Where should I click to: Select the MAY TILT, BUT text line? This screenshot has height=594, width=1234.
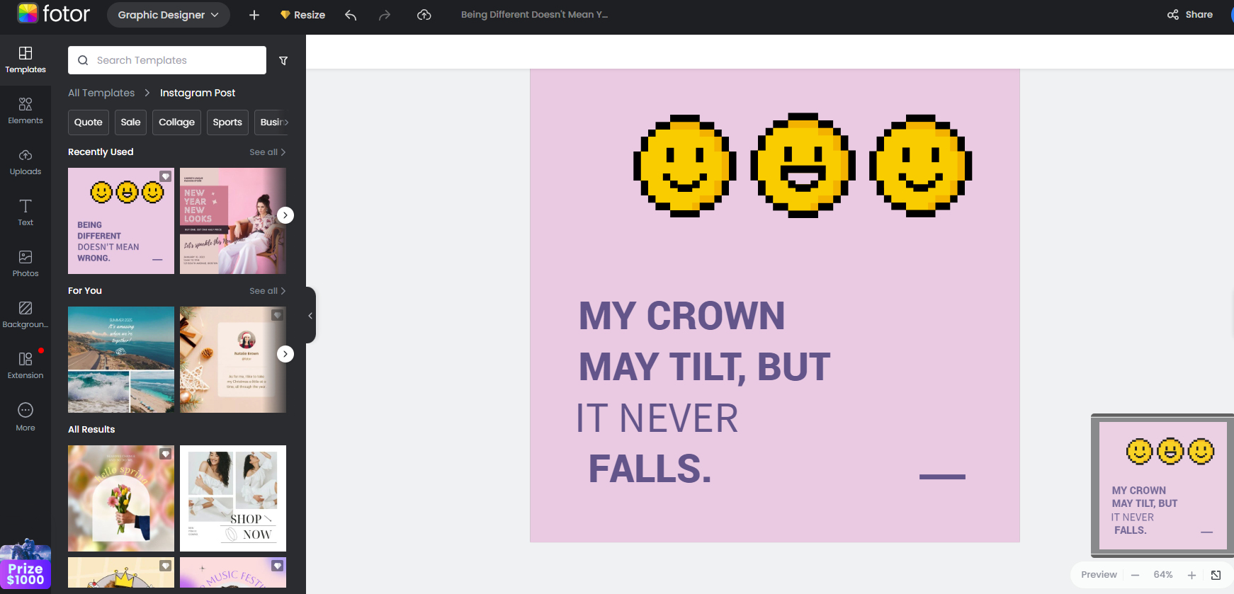click(x=704, y=367)
